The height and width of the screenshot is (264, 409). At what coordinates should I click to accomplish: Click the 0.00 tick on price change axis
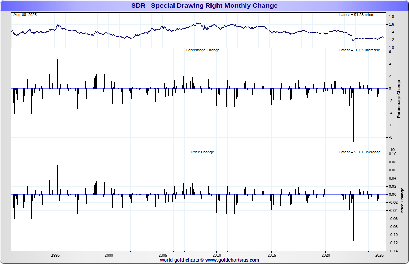[x=392, y=195]
